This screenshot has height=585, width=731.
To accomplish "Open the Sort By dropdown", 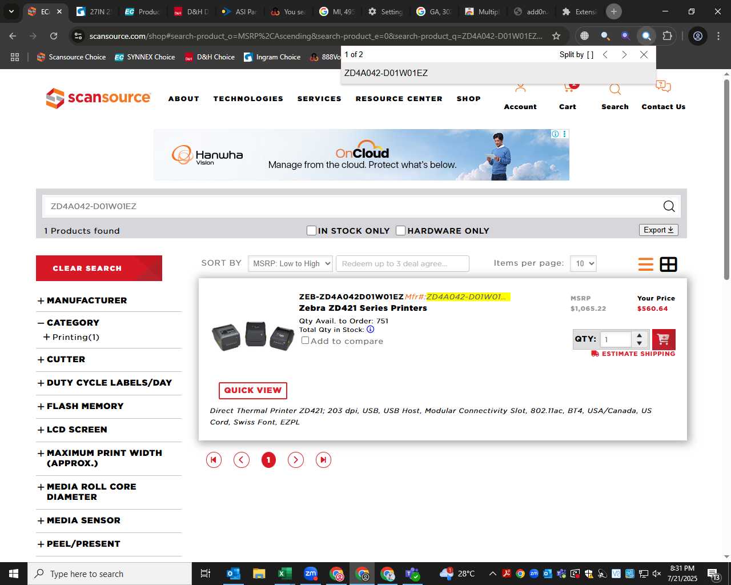I will pyautogui.click(x=290, y=263).
